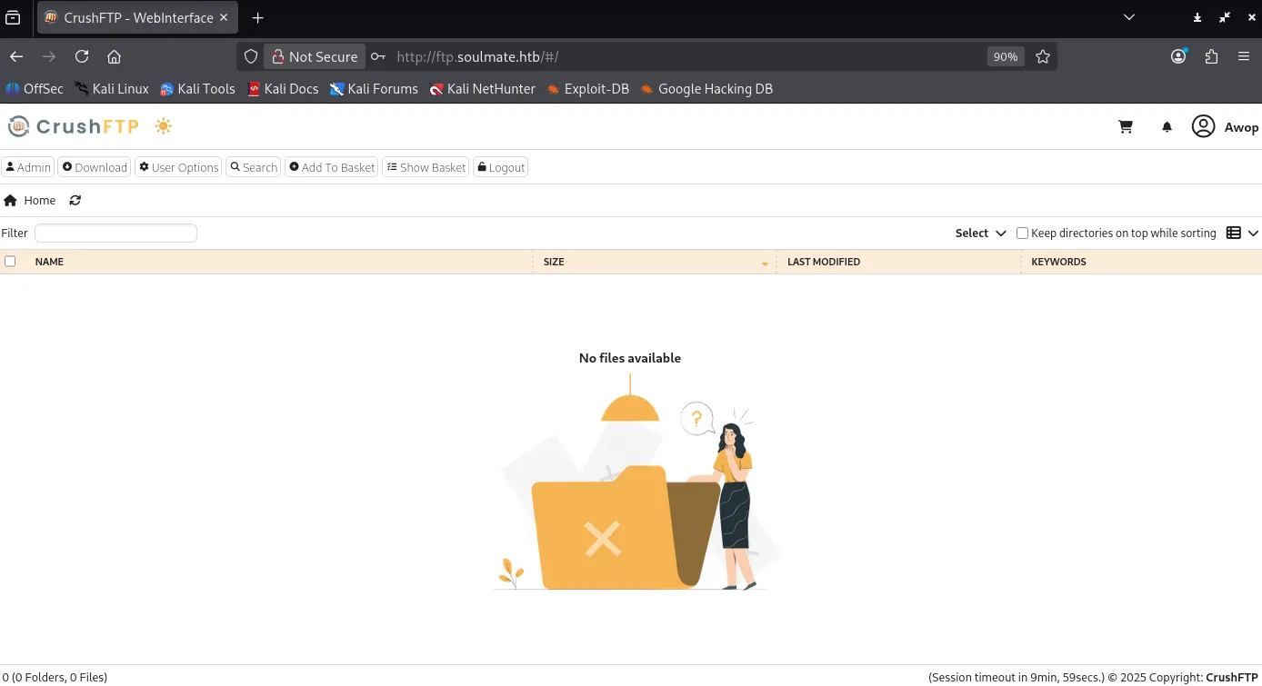Open the shopping cart basket icon

[1126, 127]
